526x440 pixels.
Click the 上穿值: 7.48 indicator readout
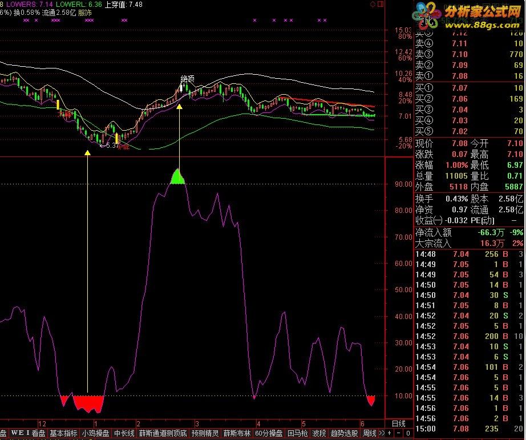[123, 5]
